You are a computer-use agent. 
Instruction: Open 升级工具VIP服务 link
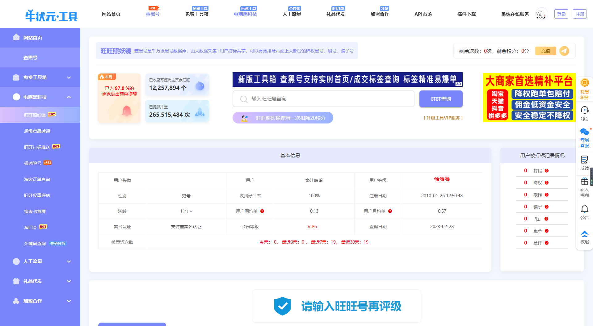tap(443, 118)
